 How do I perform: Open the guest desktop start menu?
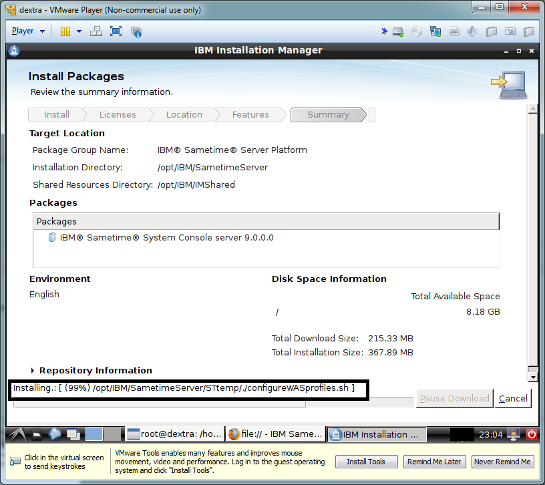tap(17, 434)
